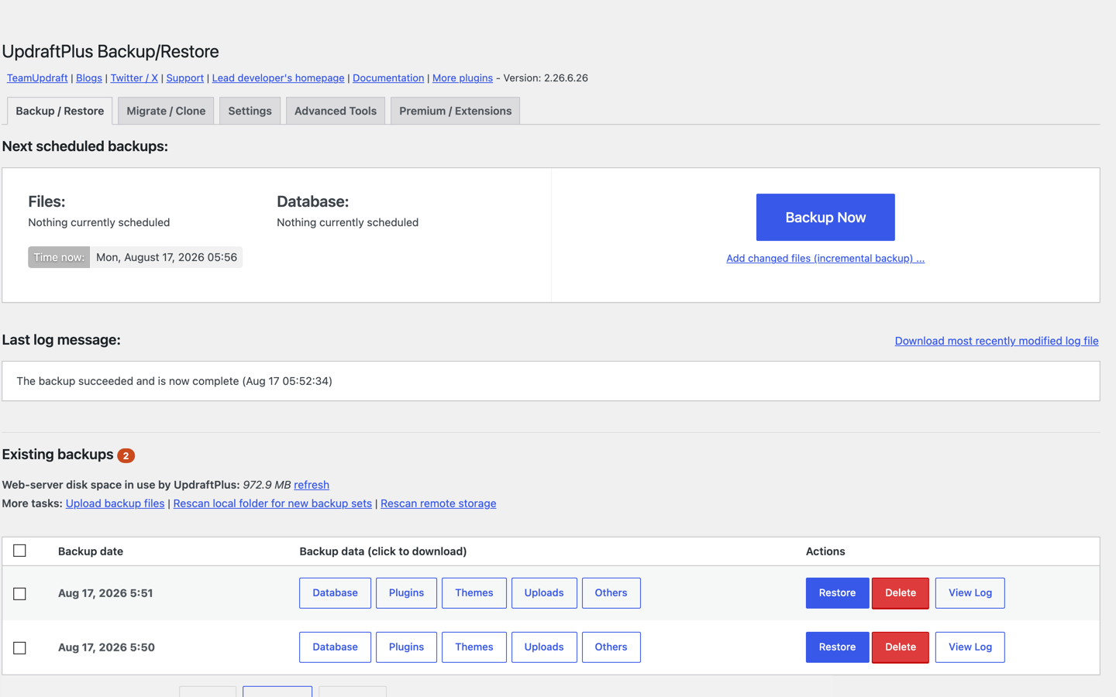This screenshot has width=1116, height=697.
Task: Click the "Existing backups" heading
Action: (x=58, y=455)
